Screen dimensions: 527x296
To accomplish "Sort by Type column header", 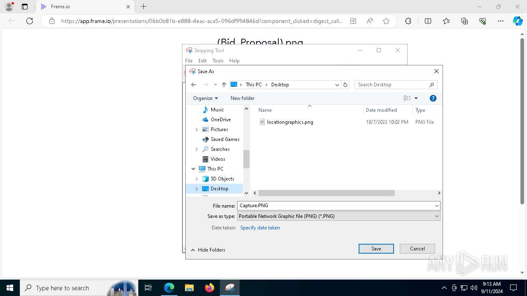I will point(420,110).
